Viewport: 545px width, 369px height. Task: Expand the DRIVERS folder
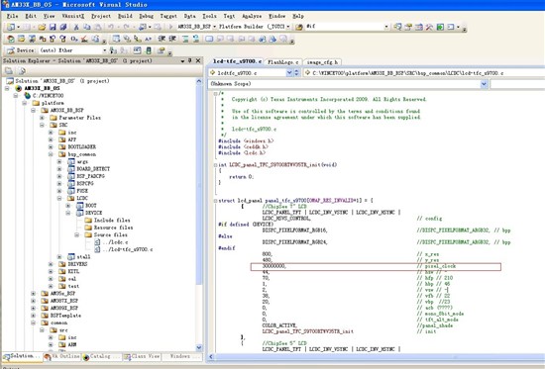(x=51, y=264)
